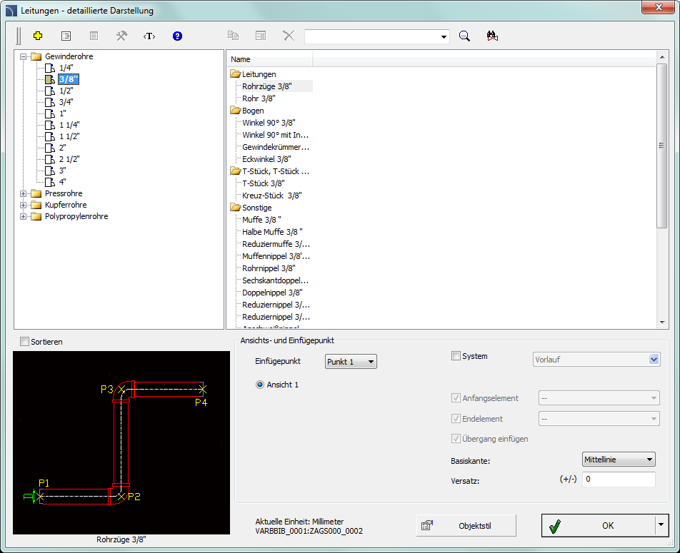This screenshot has width=680, height=553.
Task: Expand the Pressrohre tree folder
Action: (24, 193)
